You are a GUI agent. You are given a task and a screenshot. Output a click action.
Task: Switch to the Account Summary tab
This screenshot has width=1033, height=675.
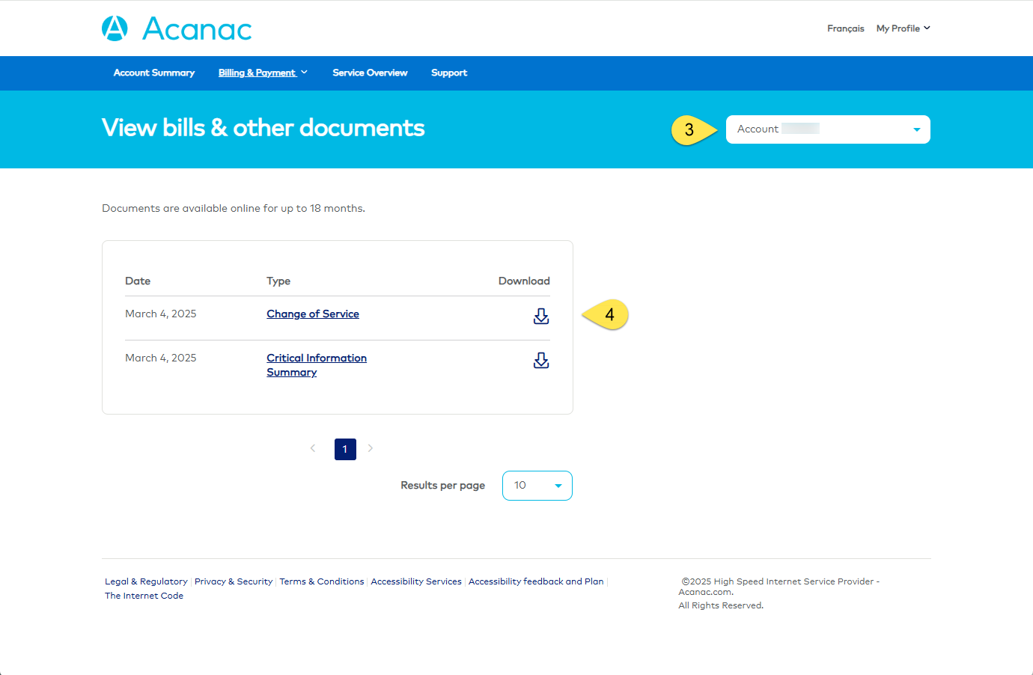(154, 73)
